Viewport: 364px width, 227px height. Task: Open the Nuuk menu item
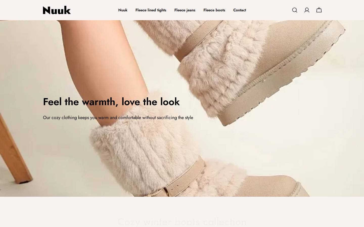(x=123, y=10)
